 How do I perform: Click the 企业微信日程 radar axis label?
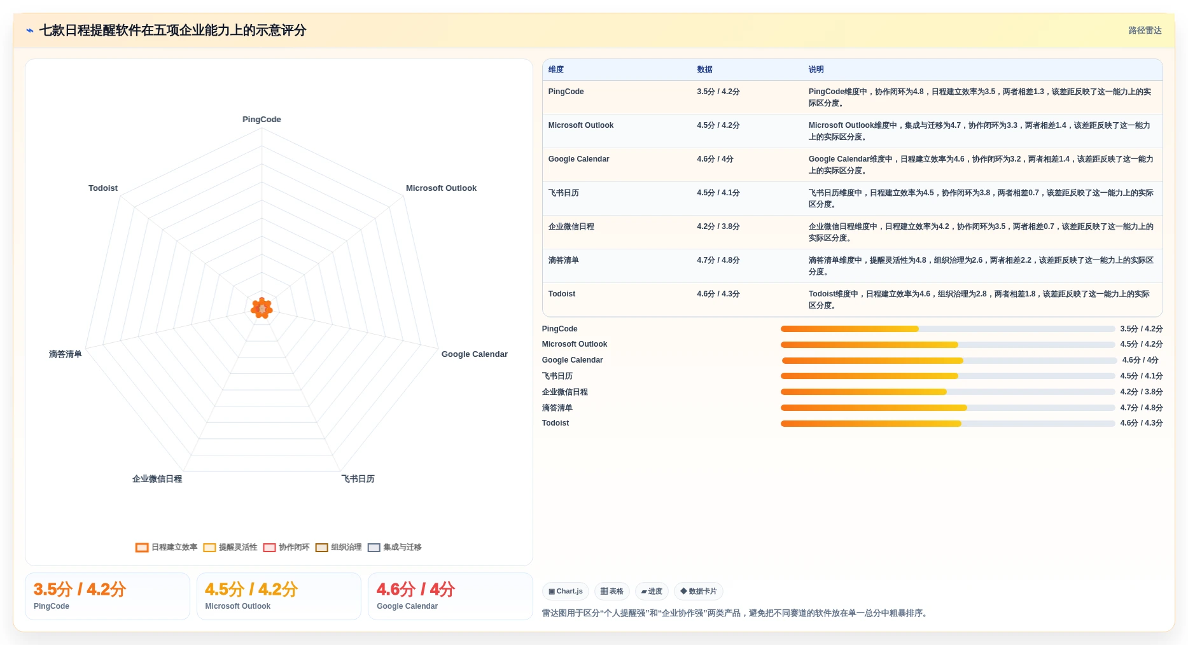click(157, 479)
